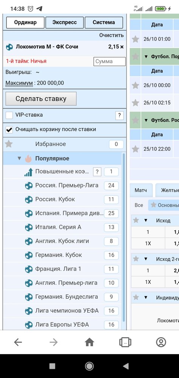
Task: Open the Желтые tab
Action: coord(167,190)
